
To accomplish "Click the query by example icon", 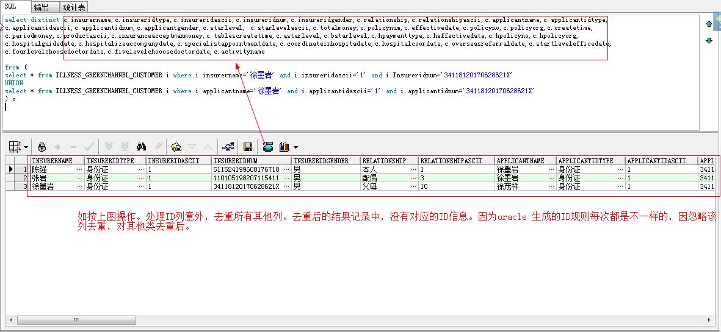I will point(176,147).
